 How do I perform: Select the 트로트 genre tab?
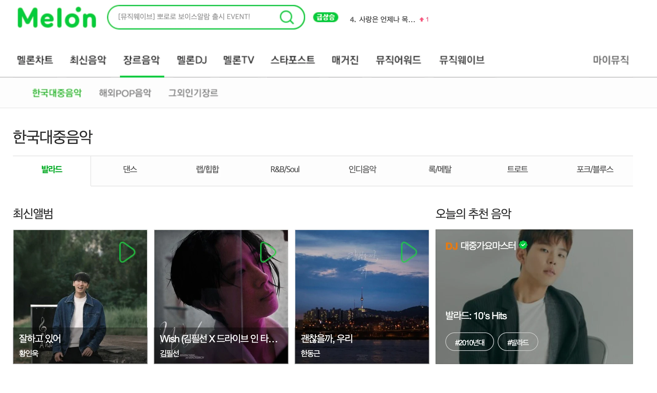tap(517, 169)
